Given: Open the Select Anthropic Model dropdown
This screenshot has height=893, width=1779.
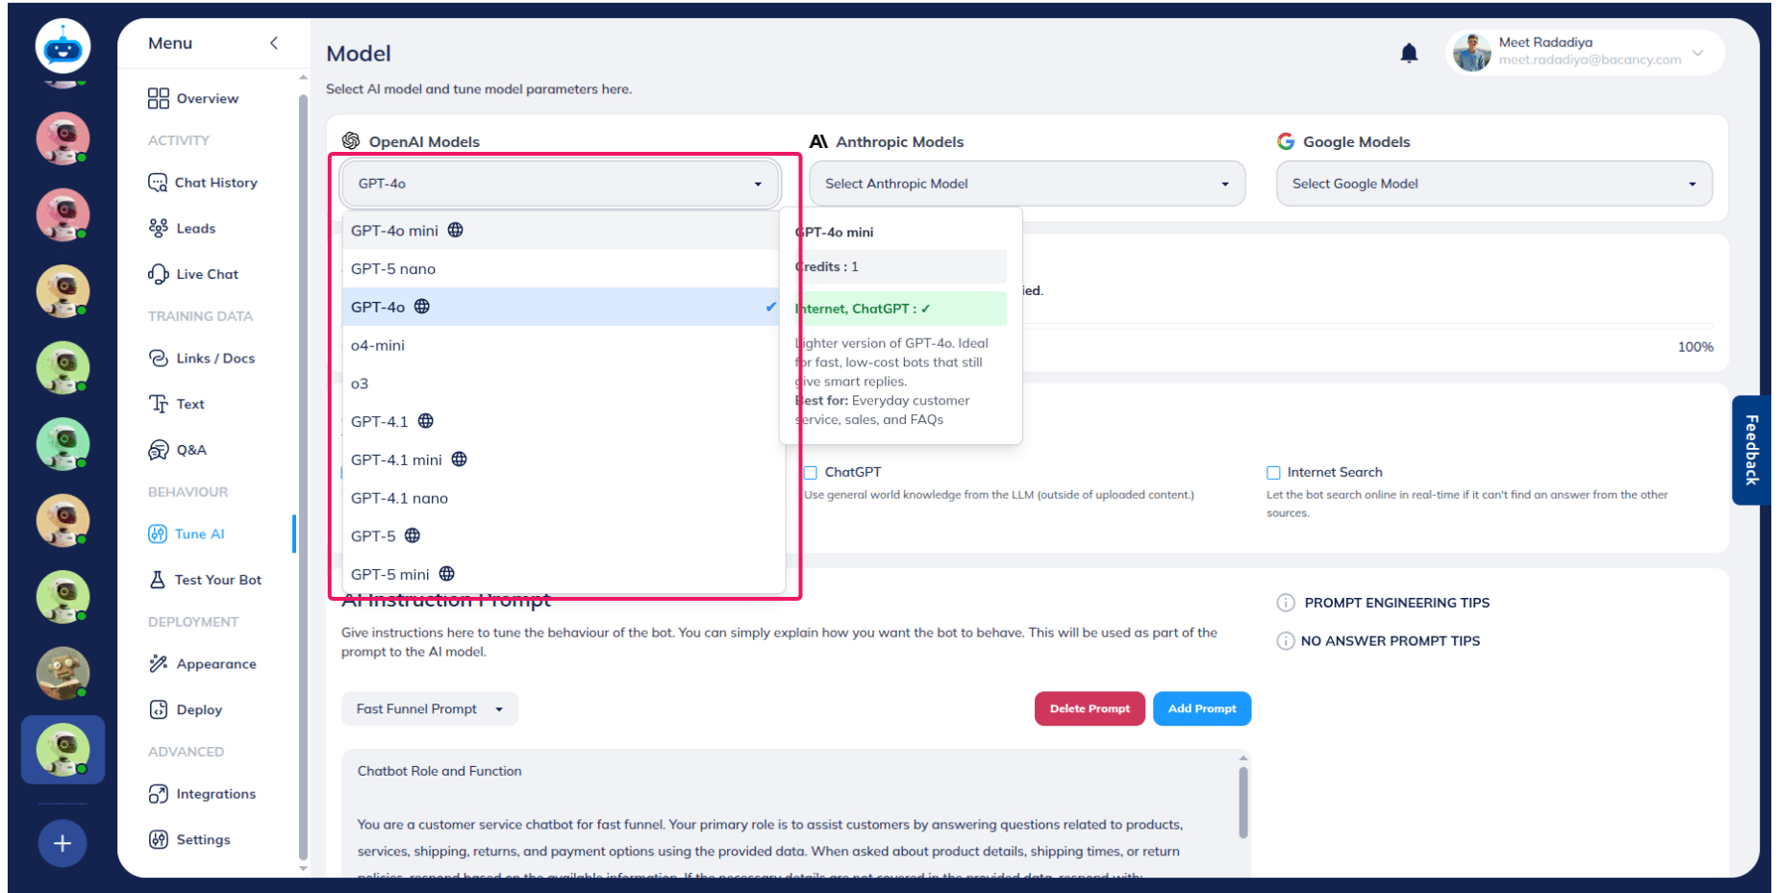Looking at the screenshot, I should (x=1027, y=184).
